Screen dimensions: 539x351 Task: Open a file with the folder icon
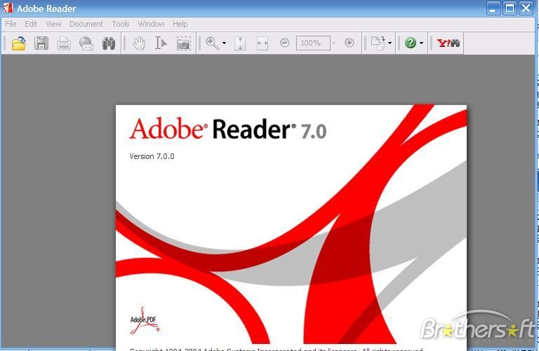tap(19, 43)
